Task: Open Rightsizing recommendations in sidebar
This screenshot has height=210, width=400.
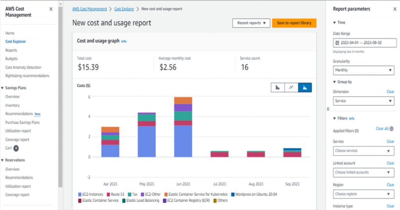Action: (x=27, y=76)
